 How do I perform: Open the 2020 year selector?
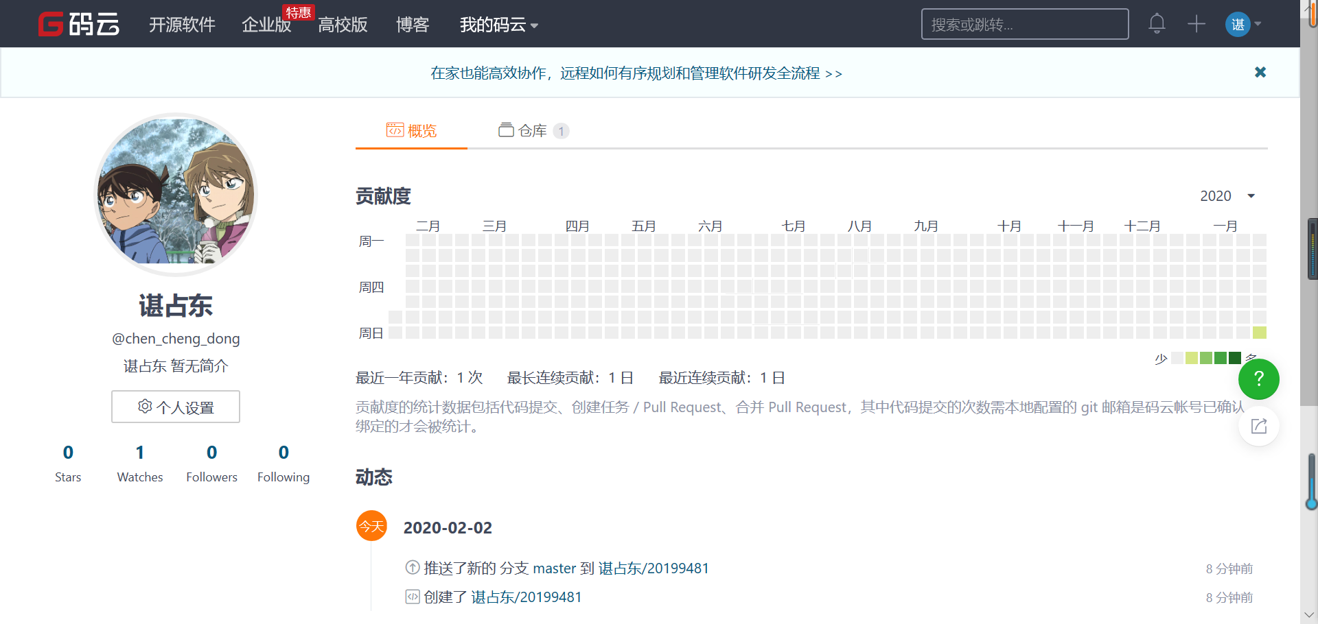(1227, 196)
